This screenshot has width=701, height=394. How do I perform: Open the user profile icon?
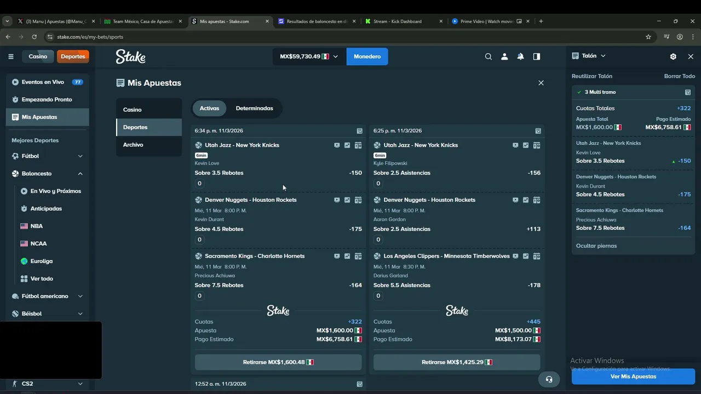[504, 56]
